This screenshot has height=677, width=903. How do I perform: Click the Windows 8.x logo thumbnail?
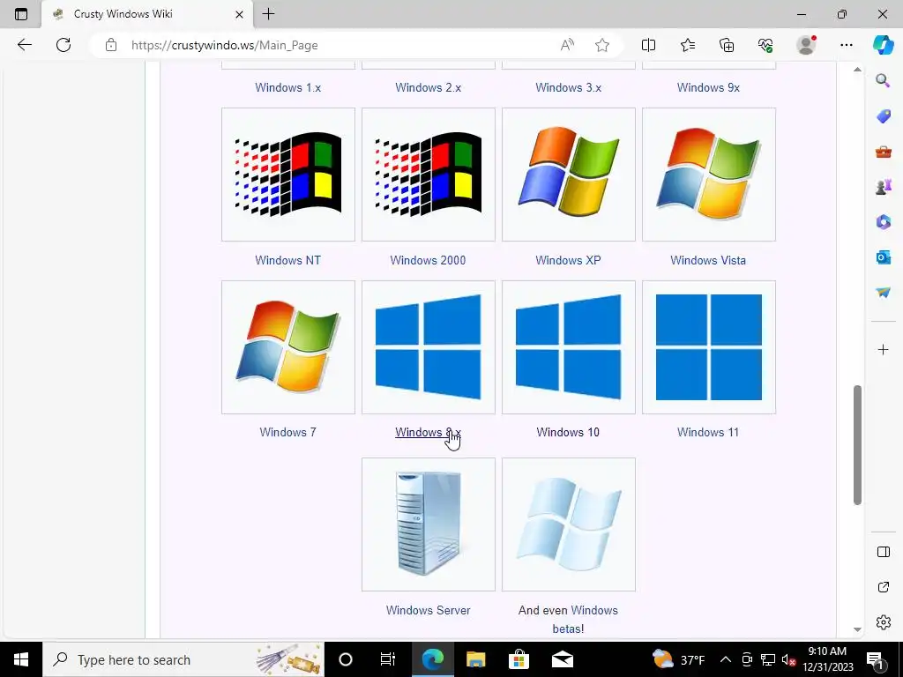(x=428, y=347)
